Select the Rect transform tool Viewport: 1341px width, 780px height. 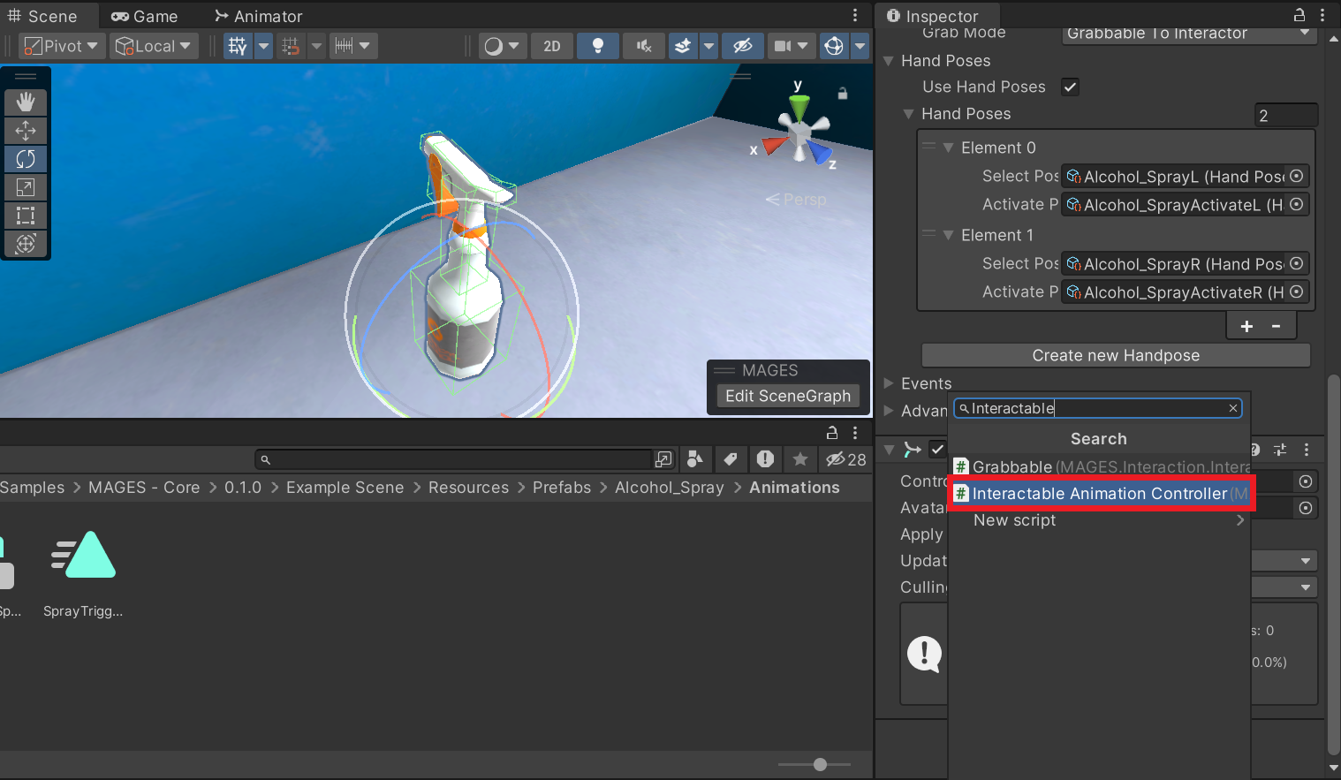pyautogui.click(x=26, y=216)
